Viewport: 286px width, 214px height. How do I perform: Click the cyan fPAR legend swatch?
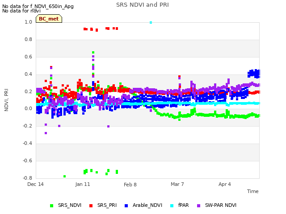point(172,206)
